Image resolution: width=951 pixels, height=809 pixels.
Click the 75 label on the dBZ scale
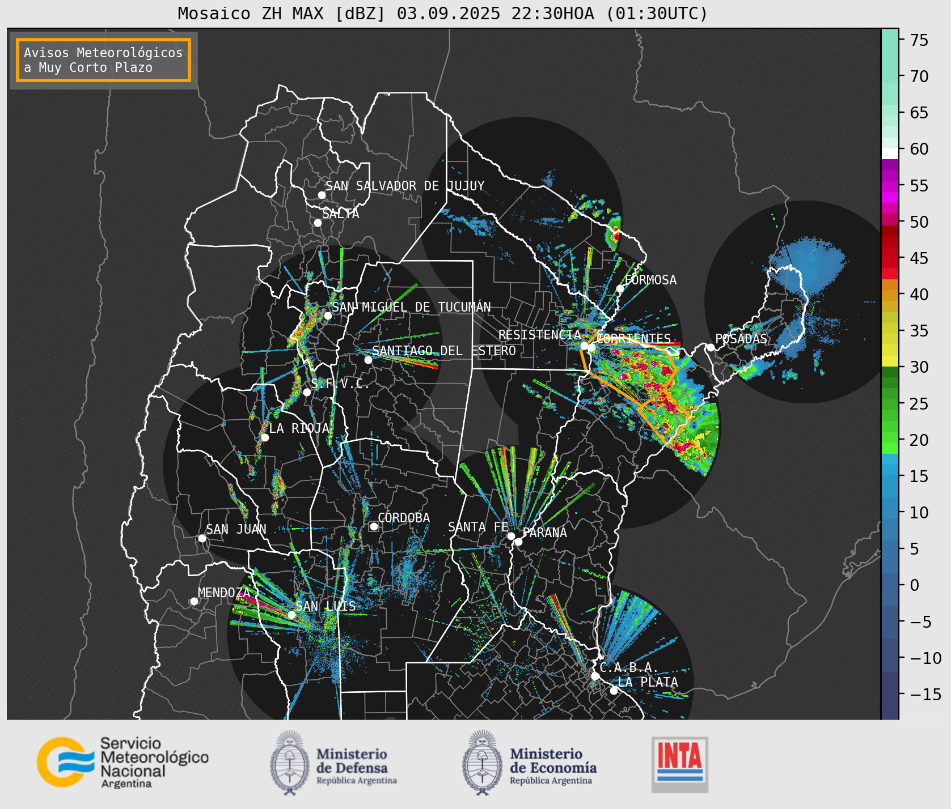[x=919, y=40]
